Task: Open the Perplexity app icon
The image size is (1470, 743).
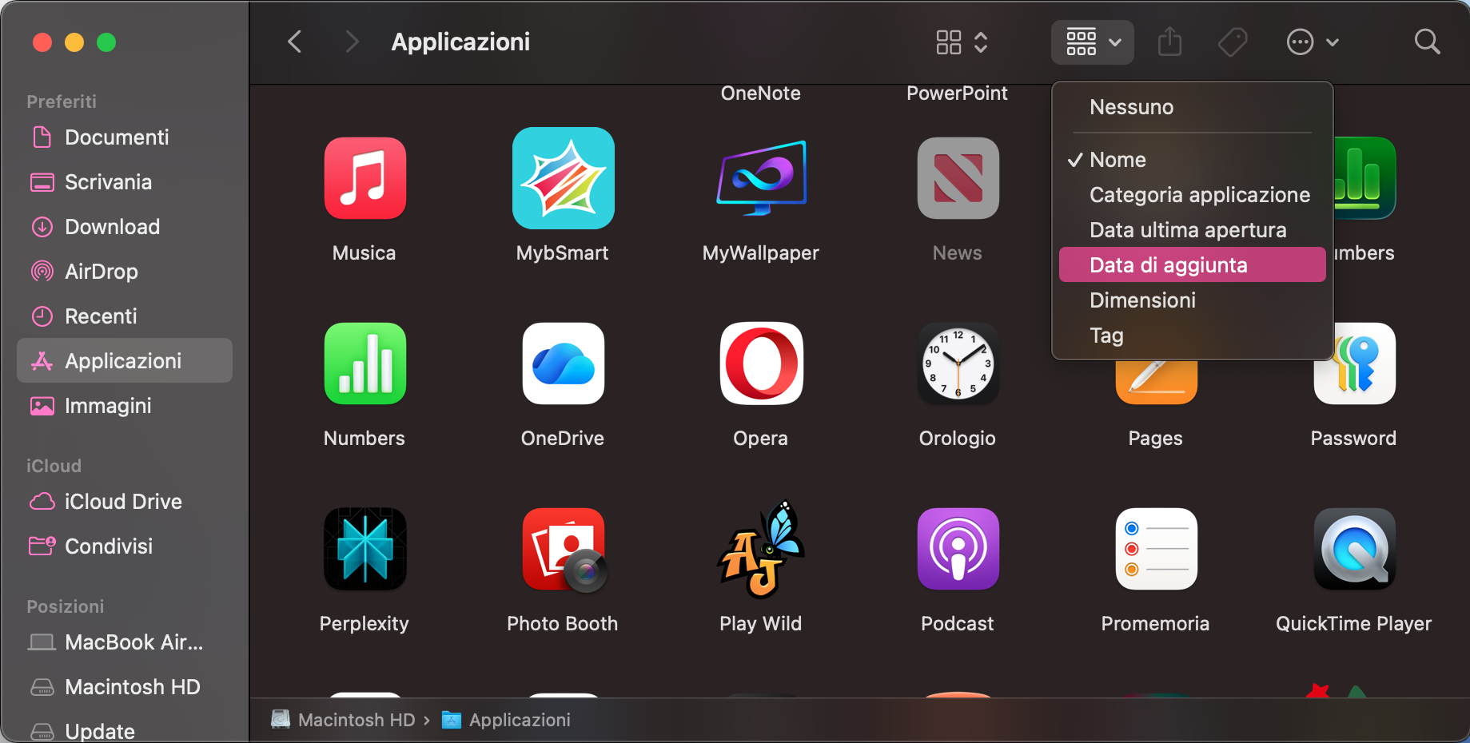Action: (x=365, y=549)
